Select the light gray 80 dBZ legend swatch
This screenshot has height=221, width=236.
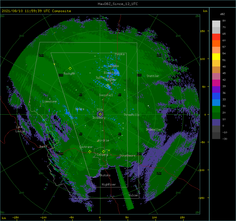click(x=216, y=24)
